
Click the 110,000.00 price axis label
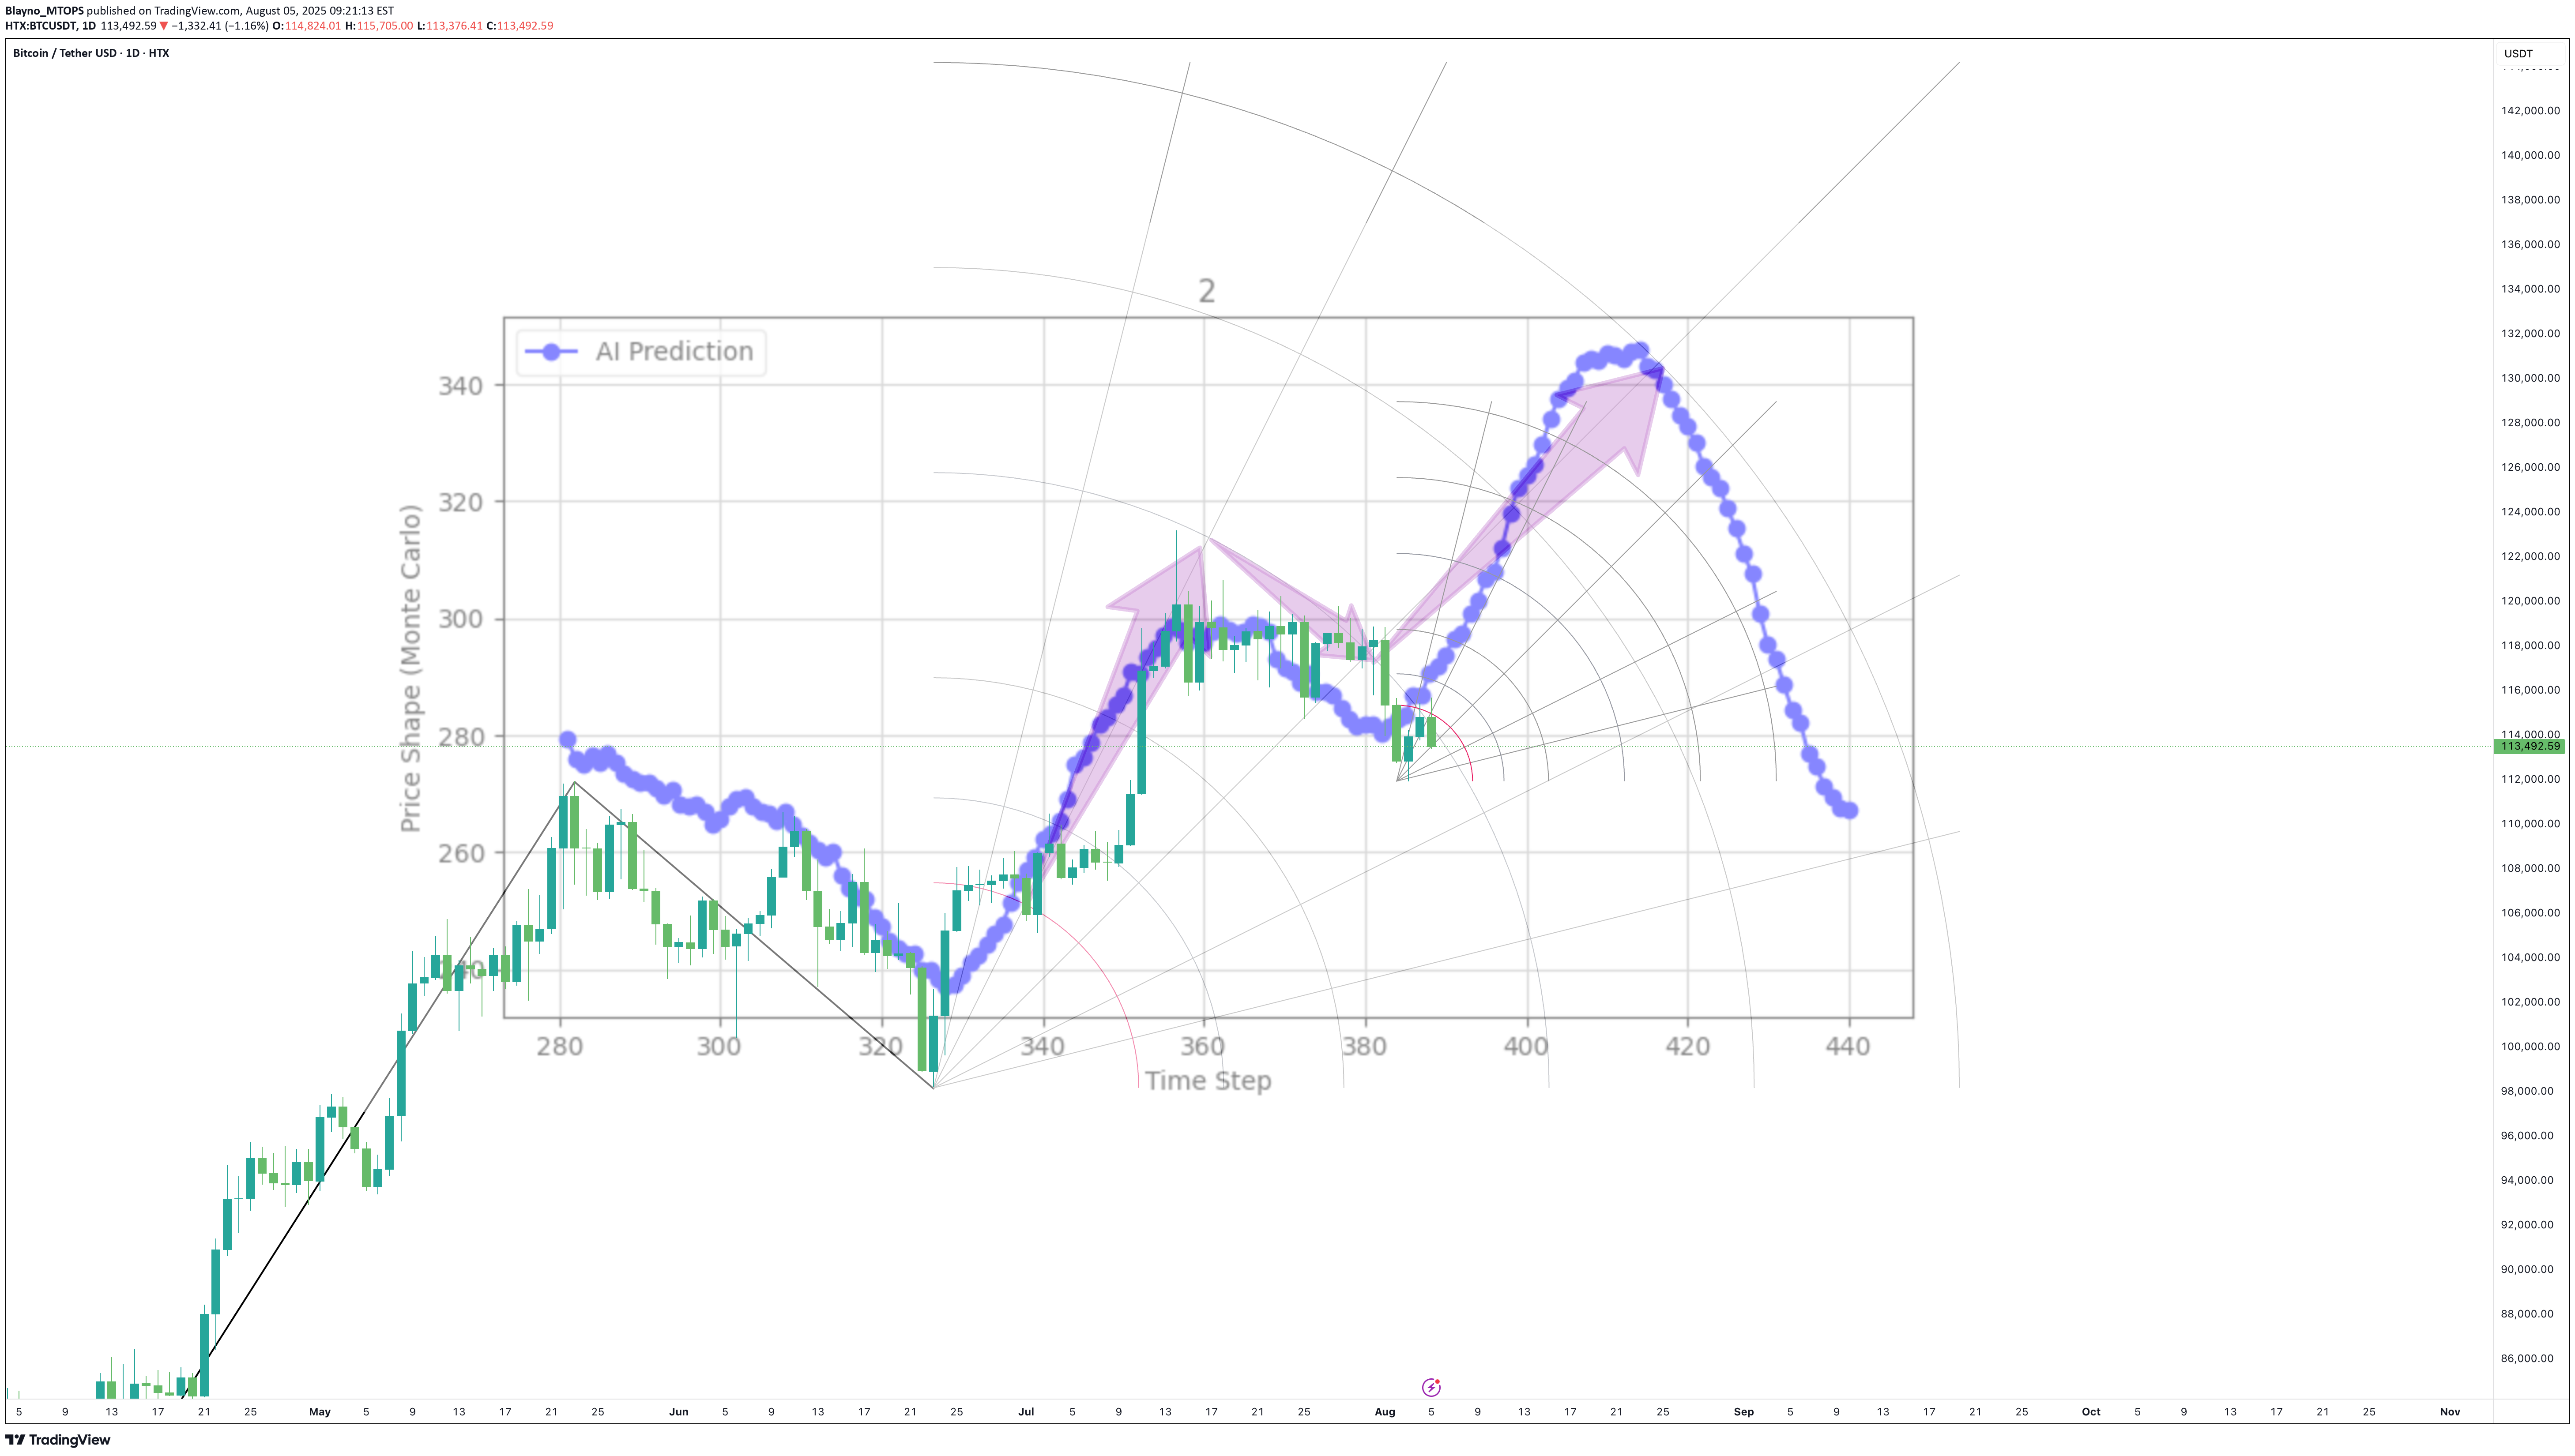2530,824
